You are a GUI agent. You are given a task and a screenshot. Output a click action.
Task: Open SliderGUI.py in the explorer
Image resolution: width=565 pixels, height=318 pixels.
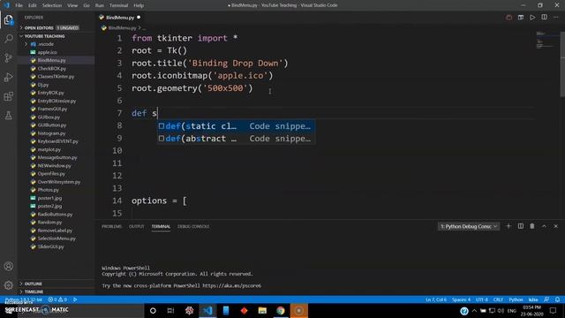pyautogui.click(x=50, y=246)
